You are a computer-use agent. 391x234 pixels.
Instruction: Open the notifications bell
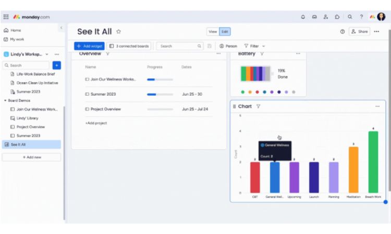303,17
